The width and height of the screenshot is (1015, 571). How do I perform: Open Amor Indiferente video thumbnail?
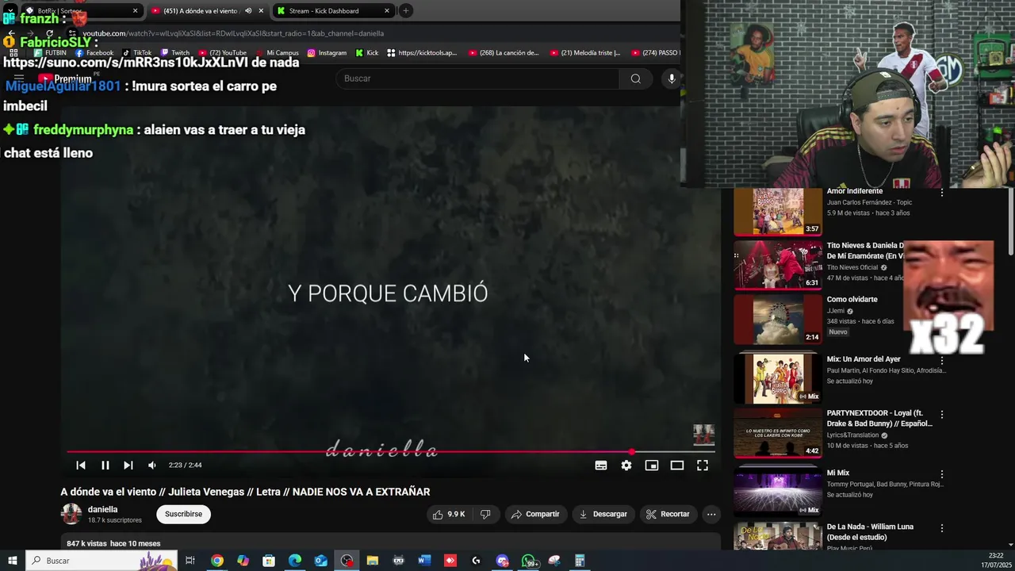point(778,212)
